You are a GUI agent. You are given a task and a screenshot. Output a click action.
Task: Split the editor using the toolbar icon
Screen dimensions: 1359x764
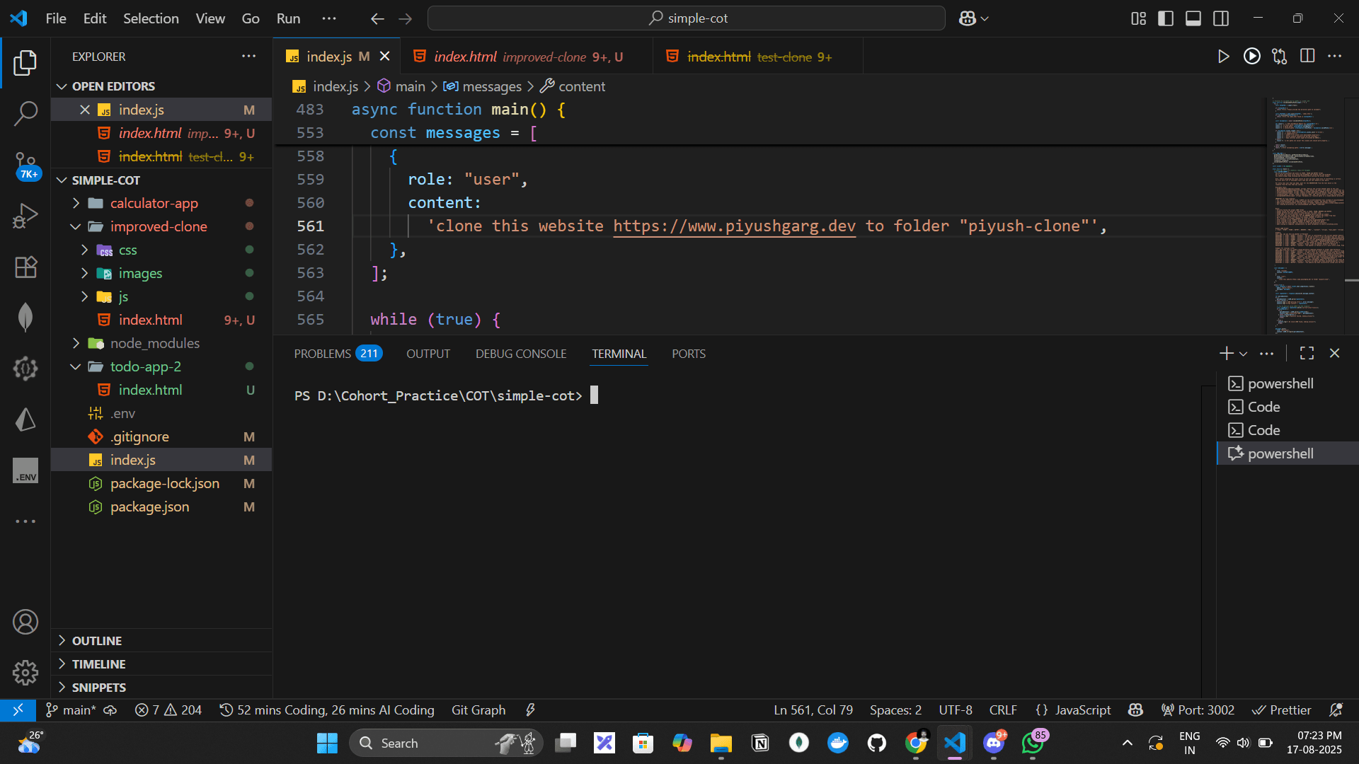[x=1307, y=56]
